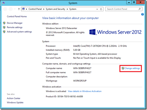Open Action Center link
This screenshot has width=147, height=110.
coord(14,98)
